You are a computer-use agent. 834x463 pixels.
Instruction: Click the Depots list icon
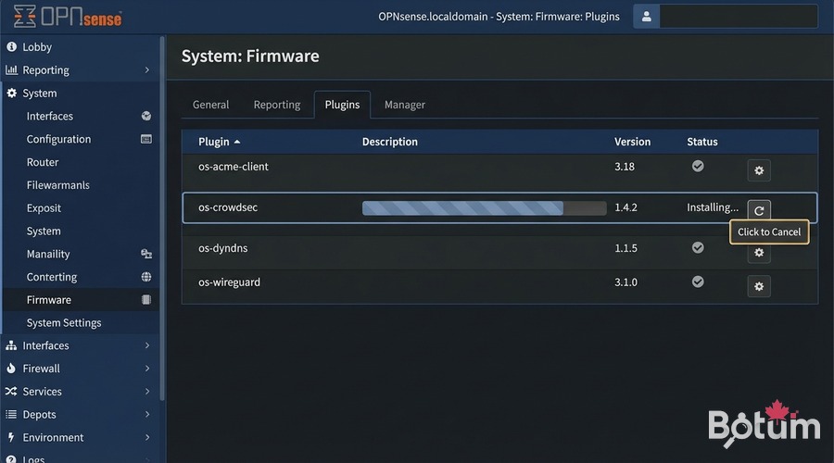[11, 414]
